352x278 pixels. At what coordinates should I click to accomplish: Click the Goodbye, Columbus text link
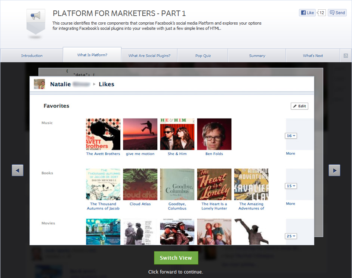point(177,206)
